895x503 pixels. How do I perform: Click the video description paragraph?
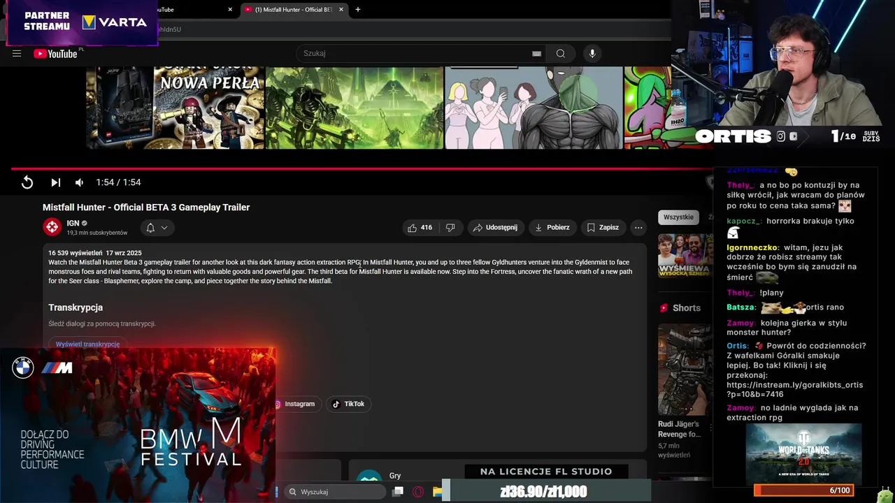(x=340, y=272)
